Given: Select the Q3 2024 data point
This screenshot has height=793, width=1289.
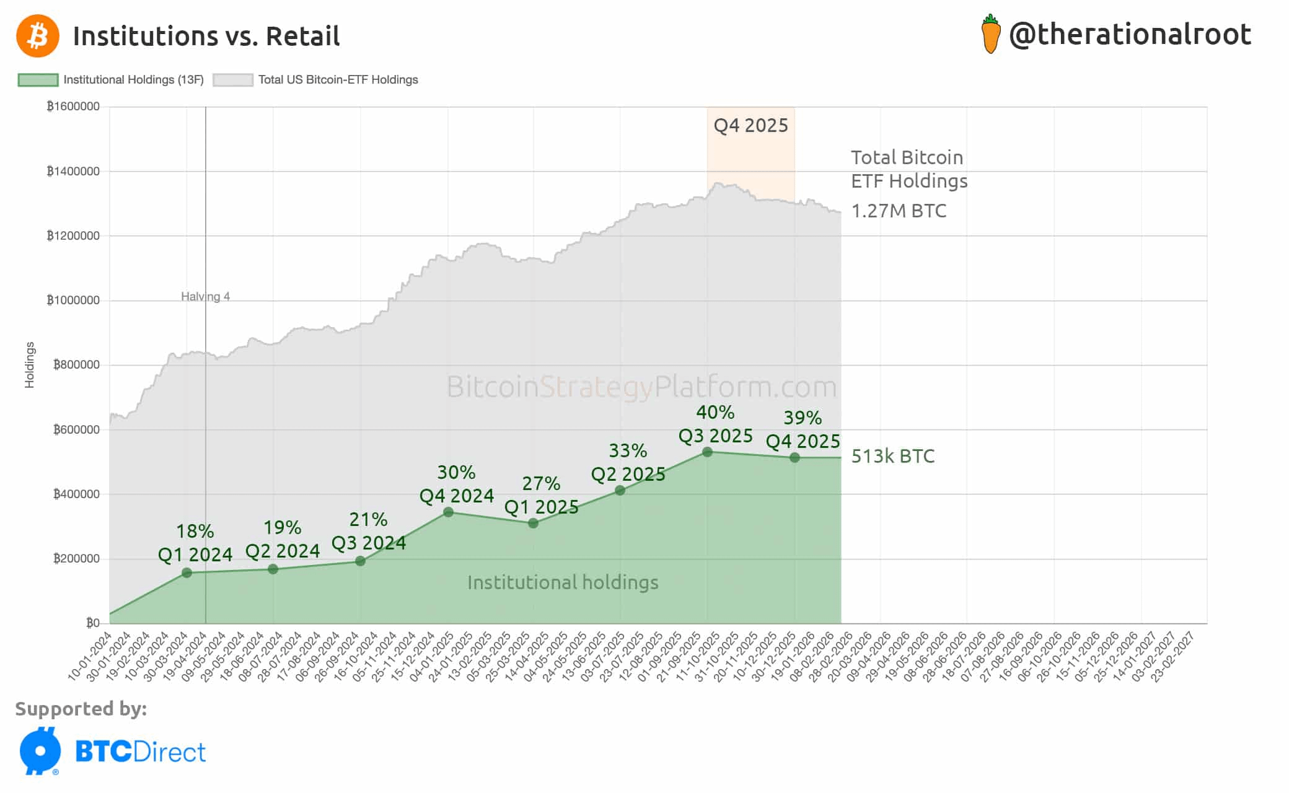Looking at the screenshot, I should 360,561.
